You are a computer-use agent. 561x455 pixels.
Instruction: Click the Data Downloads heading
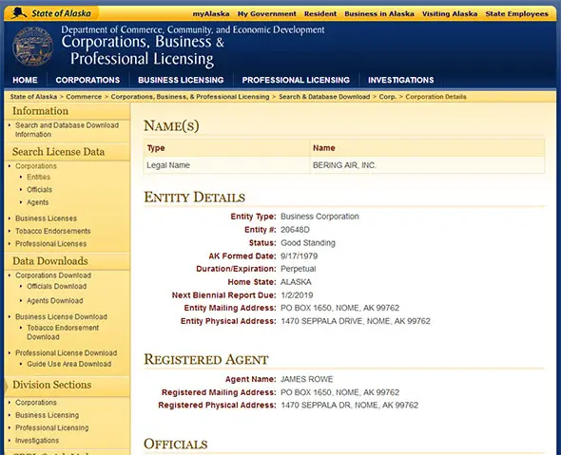tap(50, 261)
